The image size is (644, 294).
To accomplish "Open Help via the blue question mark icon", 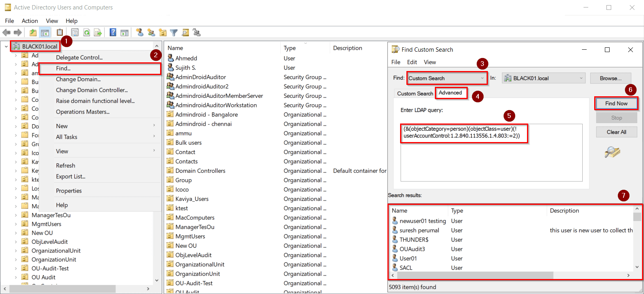I will 113,32.
